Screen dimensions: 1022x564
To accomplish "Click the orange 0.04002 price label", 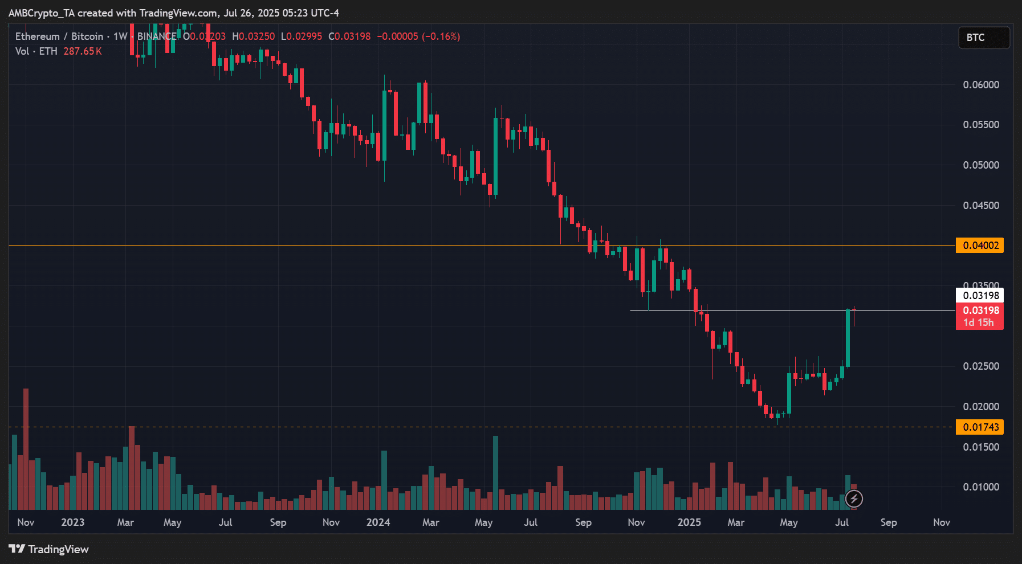I will point(980,246).
